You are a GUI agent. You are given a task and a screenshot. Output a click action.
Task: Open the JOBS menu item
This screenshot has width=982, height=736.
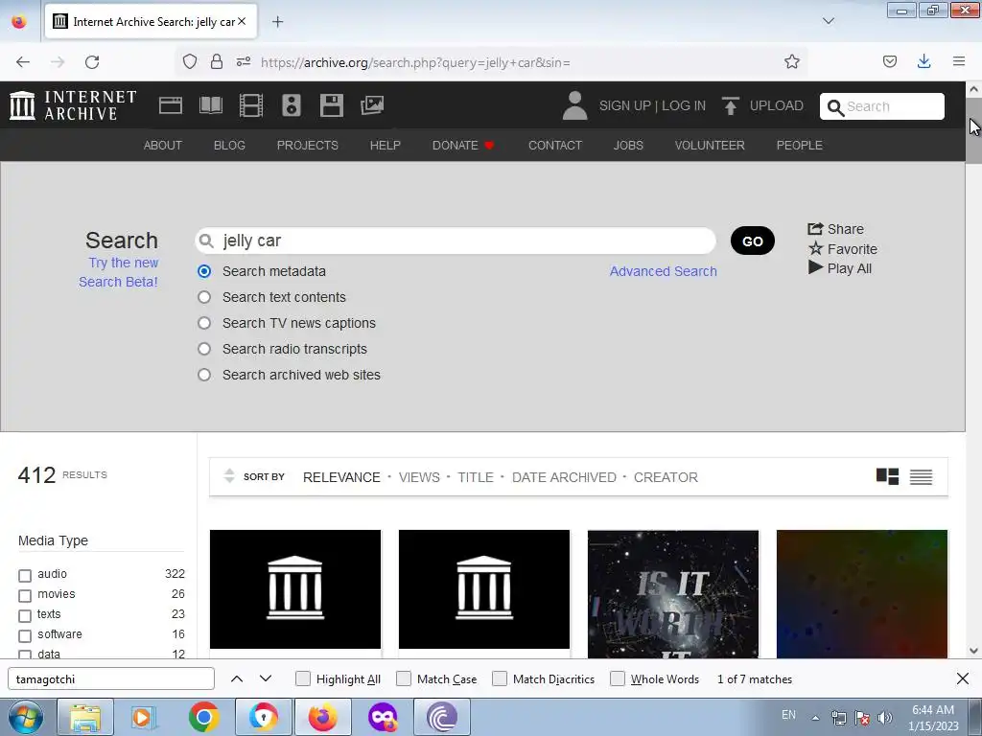tap(628, 146)
